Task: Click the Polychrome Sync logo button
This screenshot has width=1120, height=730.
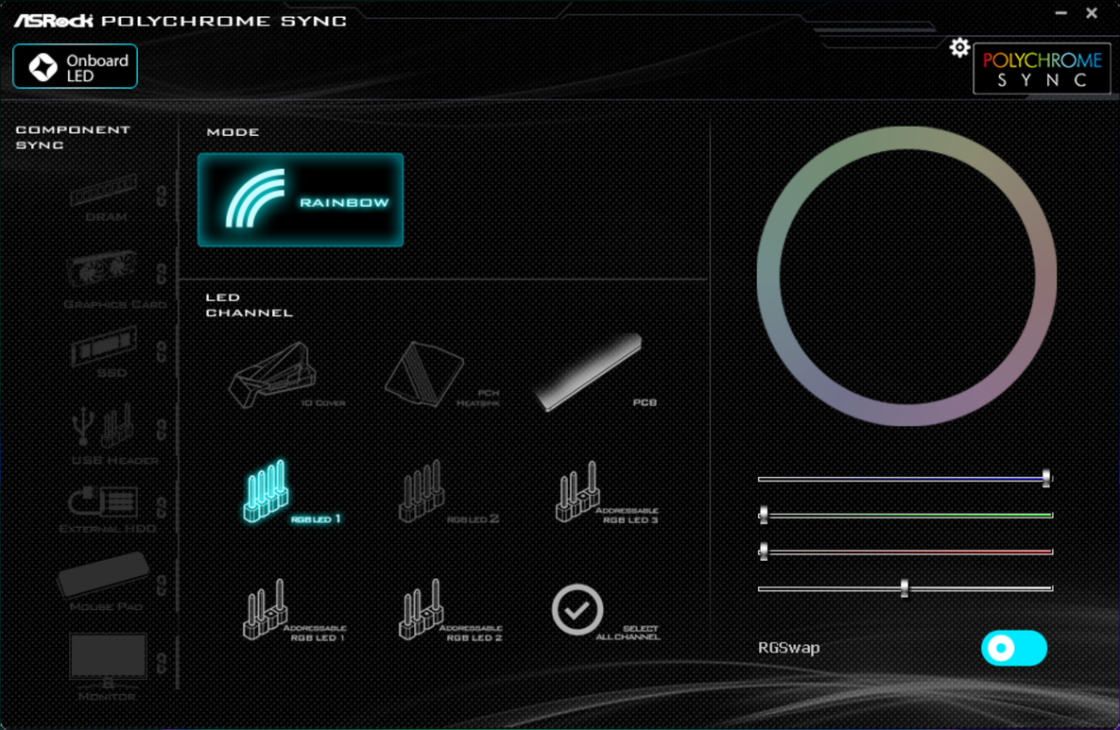Action: point(1042,69)
